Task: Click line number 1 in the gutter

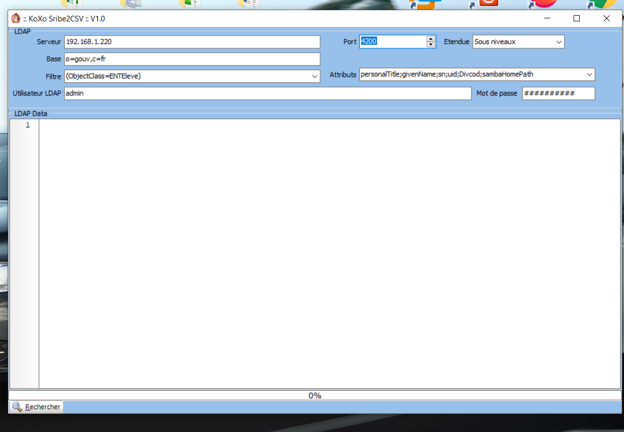Action: click(x=28, y=125)
